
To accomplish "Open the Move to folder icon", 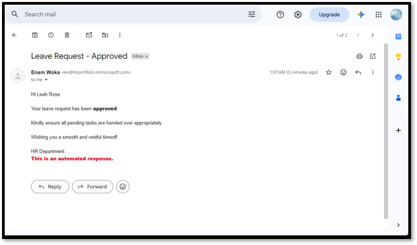I will pos(105,35).
